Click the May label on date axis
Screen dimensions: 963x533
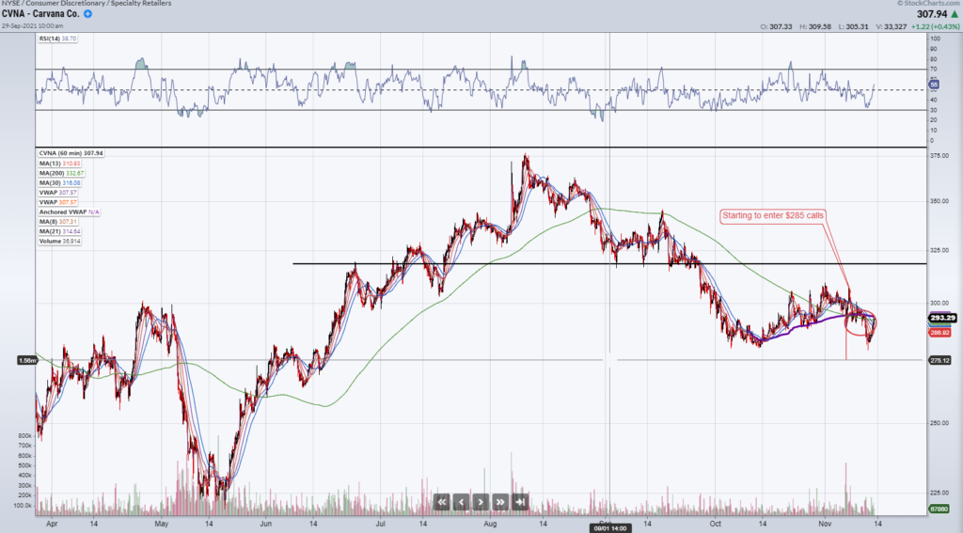162,524
